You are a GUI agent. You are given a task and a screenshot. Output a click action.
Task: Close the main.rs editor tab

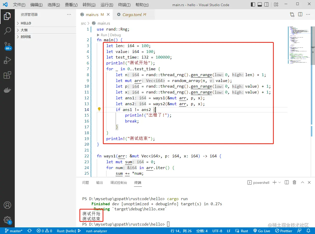pos(108,15)
